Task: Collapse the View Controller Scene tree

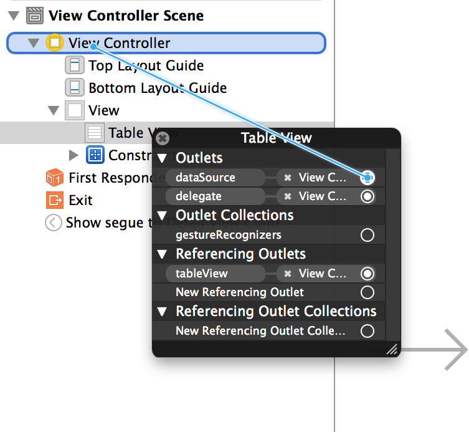Action: (14, 16)
